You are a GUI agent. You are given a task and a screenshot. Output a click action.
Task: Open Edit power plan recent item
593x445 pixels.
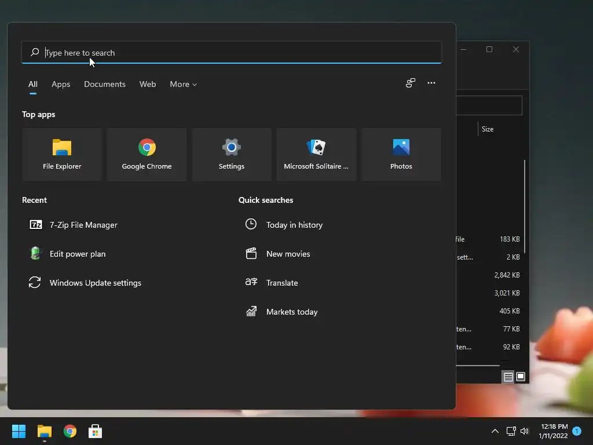[x=68, y=254]
